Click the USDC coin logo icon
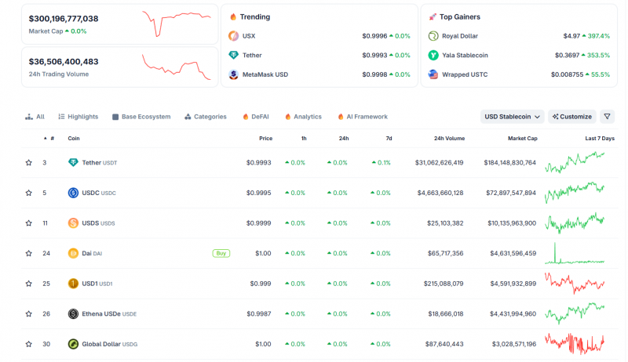This screenshot has width=628, height=362. point(73,193)
